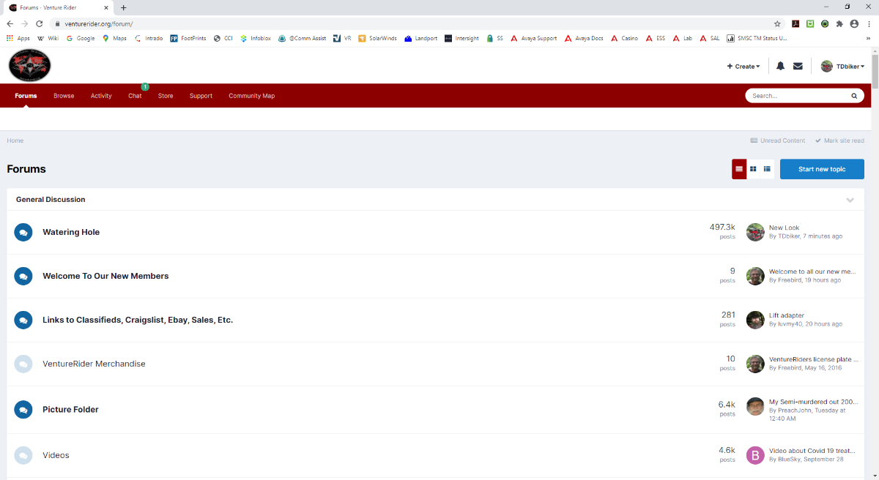Click the Watering Hole forum bubble icon
Screen dimensions: 879x480
[x=23, y=232]
